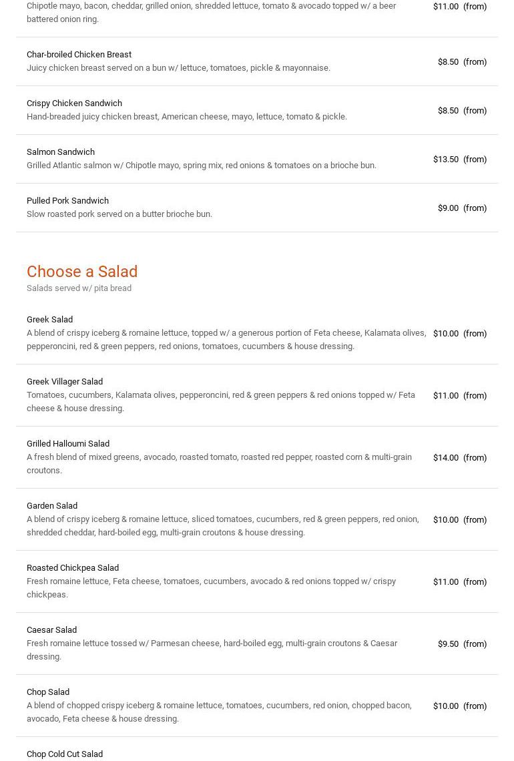Choose the Caesar Salad
The width and height of the screenshot is (514, 761).
tap(51, 630)
